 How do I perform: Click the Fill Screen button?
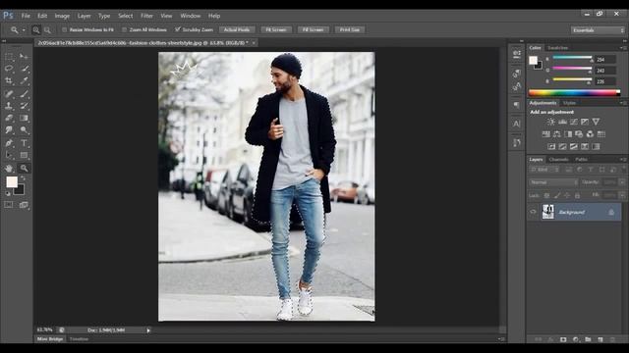tap(313, 30)
